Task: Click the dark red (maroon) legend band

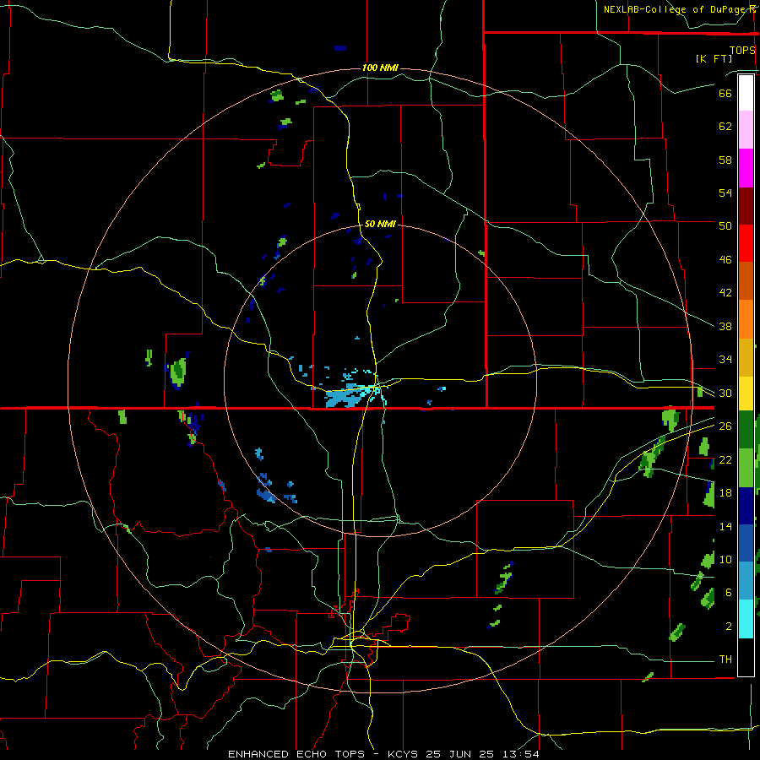Action: coord(746,206)
